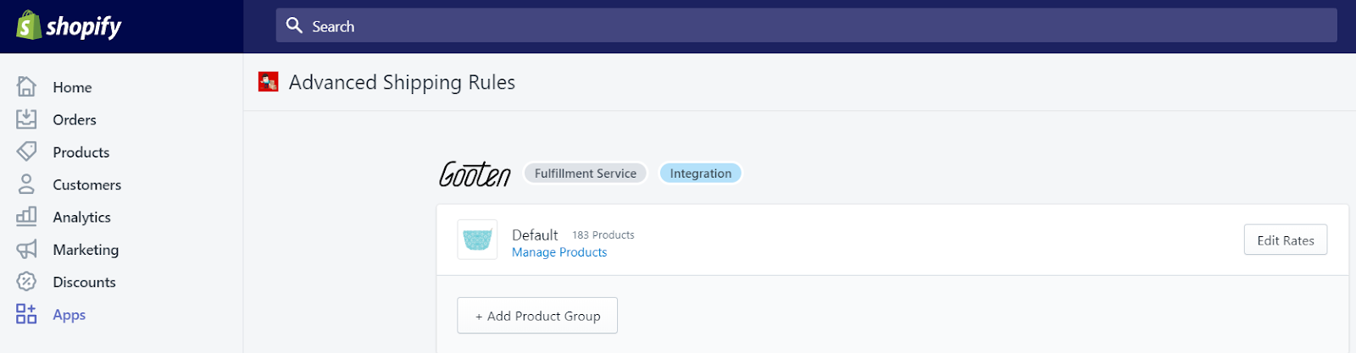Select Analytics from the sidebar

point(81,218)
